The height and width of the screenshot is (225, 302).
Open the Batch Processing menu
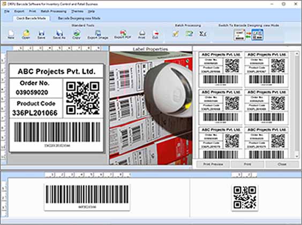54,11
